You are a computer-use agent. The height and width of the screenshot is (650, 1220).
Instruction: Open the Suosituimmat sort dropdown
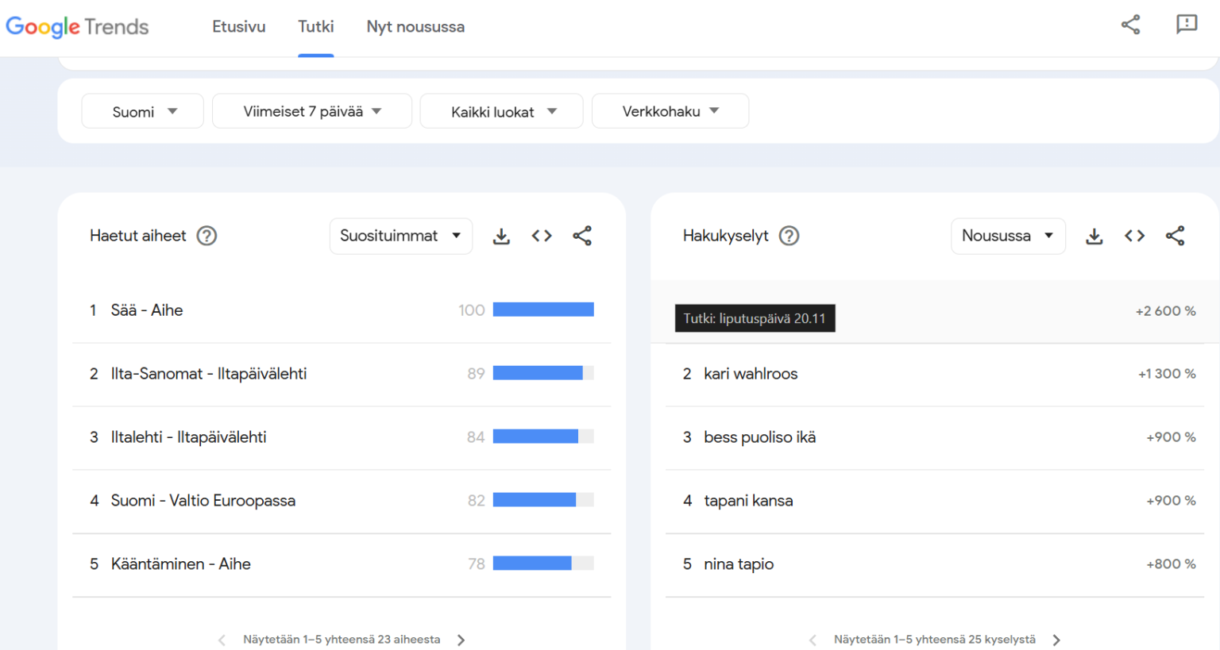[x=401, y=236]
